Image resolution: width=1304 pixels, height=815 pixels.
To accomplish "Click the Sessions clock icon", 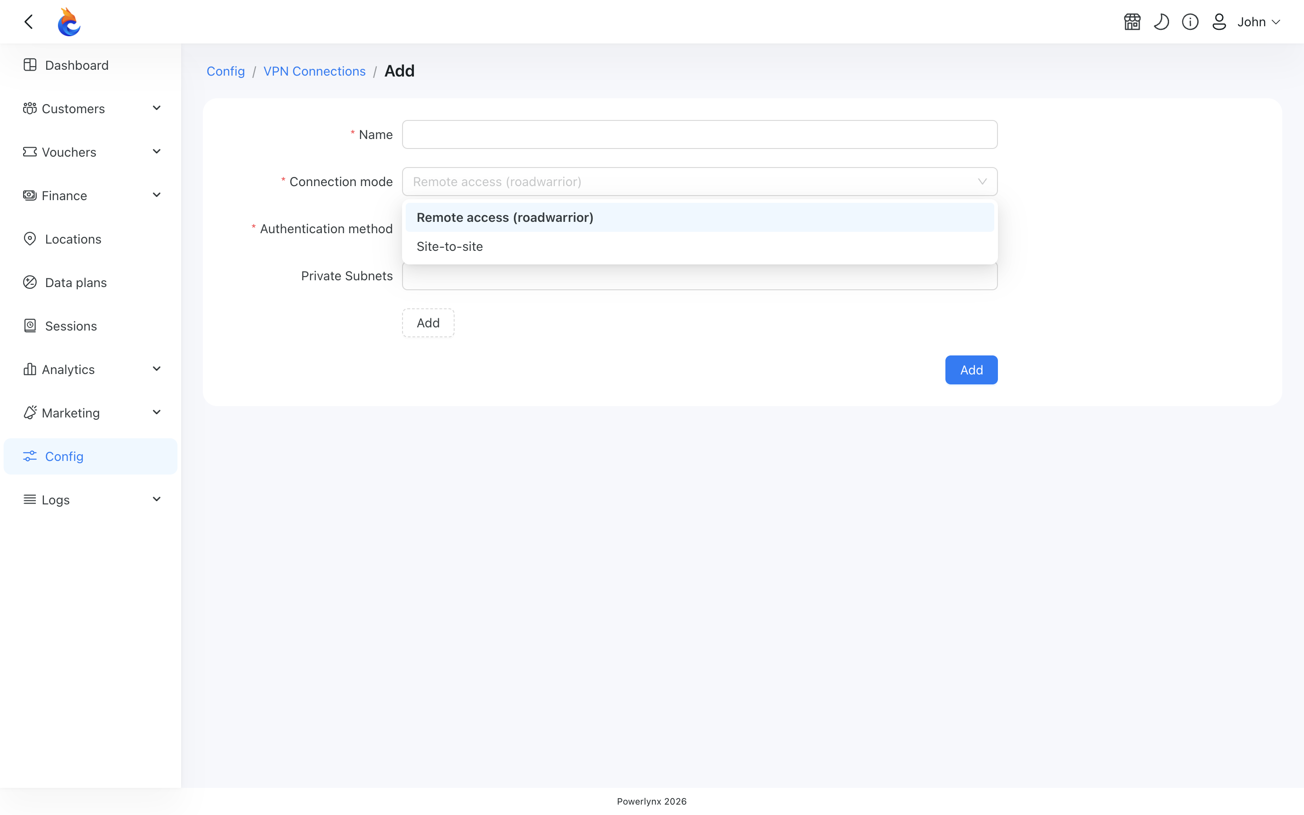I will [30, 326].
